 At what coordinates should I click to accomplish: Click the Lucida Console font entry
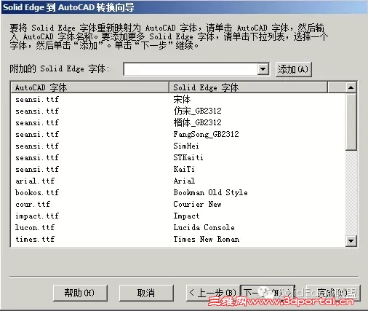[x=204, y=227]
